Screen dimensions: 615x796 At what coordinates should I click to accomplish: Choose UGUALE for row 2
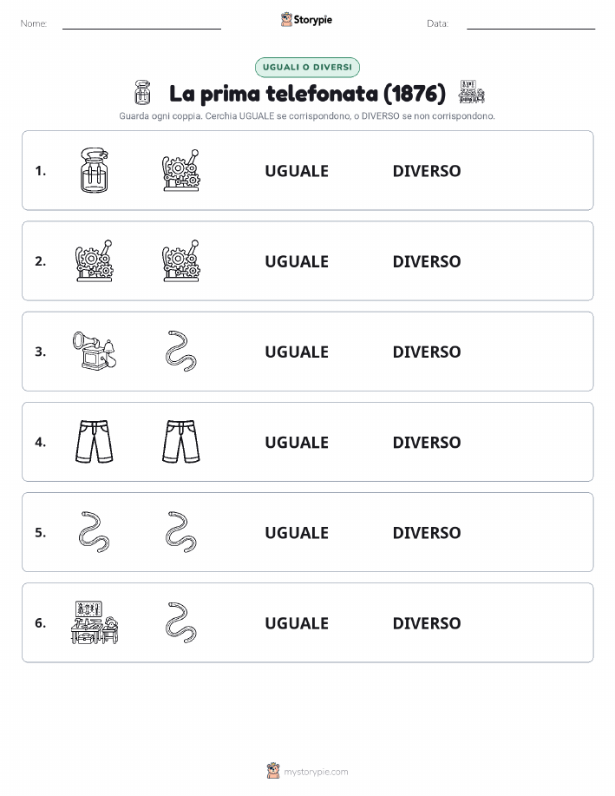coord(297,261)
